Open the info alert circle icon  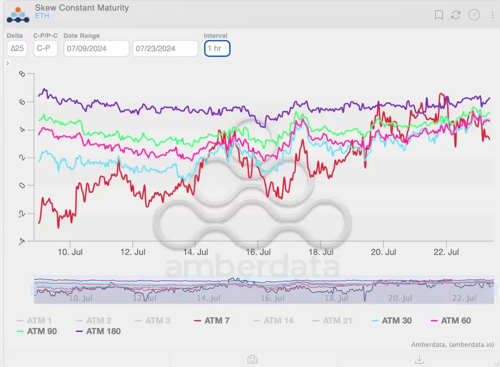click(474, 15)
